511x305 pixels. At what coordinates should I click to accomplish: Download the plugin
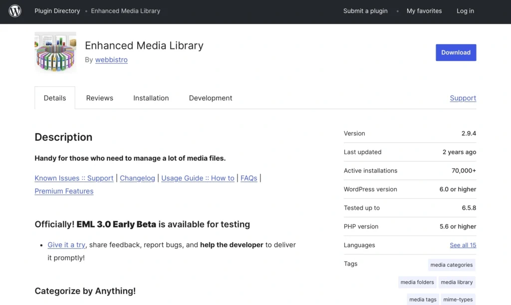456,52
